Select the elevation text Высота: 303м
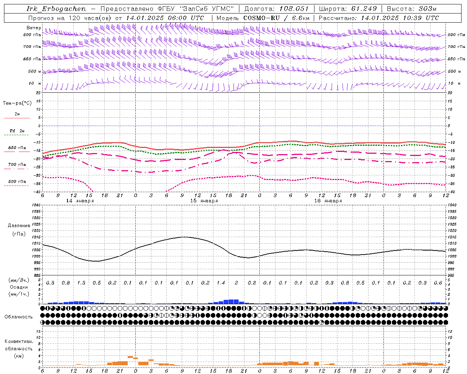This screenshot has height=374, width=467. [x=412, y=9]
